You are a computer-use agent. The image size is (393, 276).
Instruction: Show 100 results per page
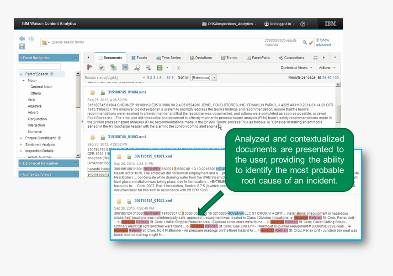pos(335,78)
